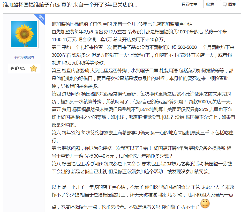Click the first post line ending 加盟商真心话
This screenshot has height=212, width=241.
pyautogui.click(x=122, y=24)
